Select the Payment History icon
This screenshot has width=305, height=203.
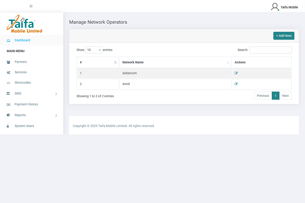pyautogui.click(x=9, y=104)
